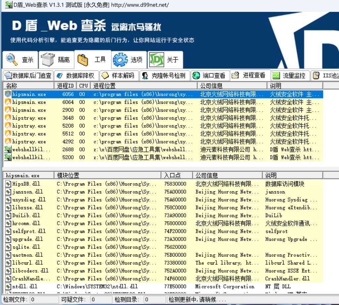Select hipsmain.exe process 2900
Screen dimensions: 339x305
click(x=163, y=110)
